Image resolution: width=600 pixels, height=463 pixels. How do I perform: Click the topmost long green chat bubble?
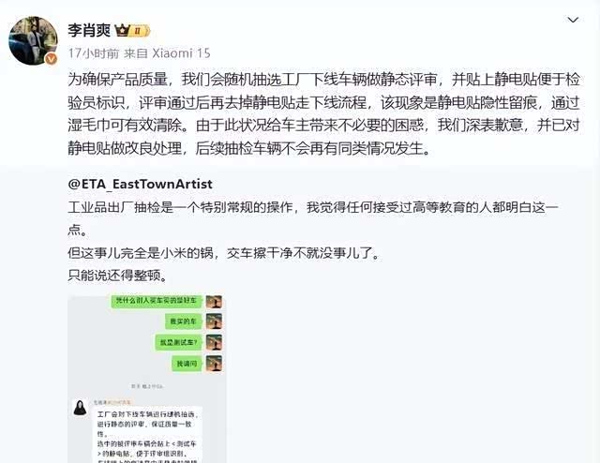157,301
